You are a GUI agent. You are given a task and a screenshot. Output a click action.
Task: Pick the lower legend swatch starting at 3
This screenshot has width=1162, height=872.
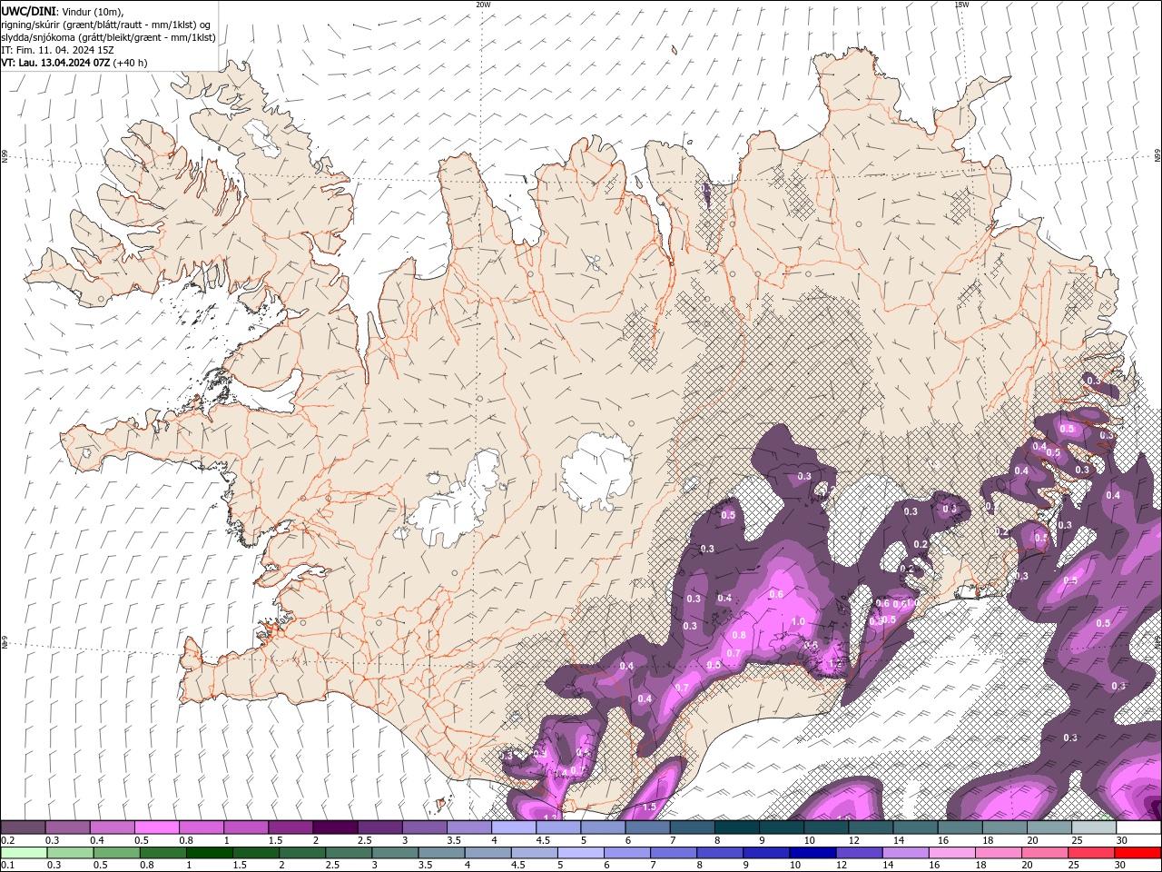tap(395, 853)
